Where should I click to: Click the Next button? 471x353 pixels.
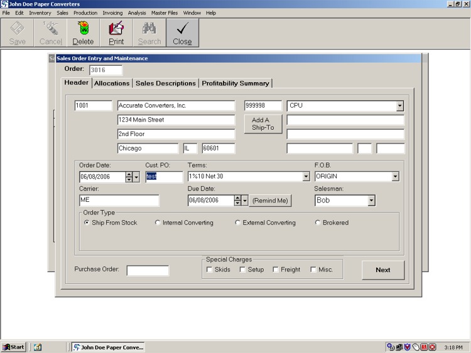(383, 270)
